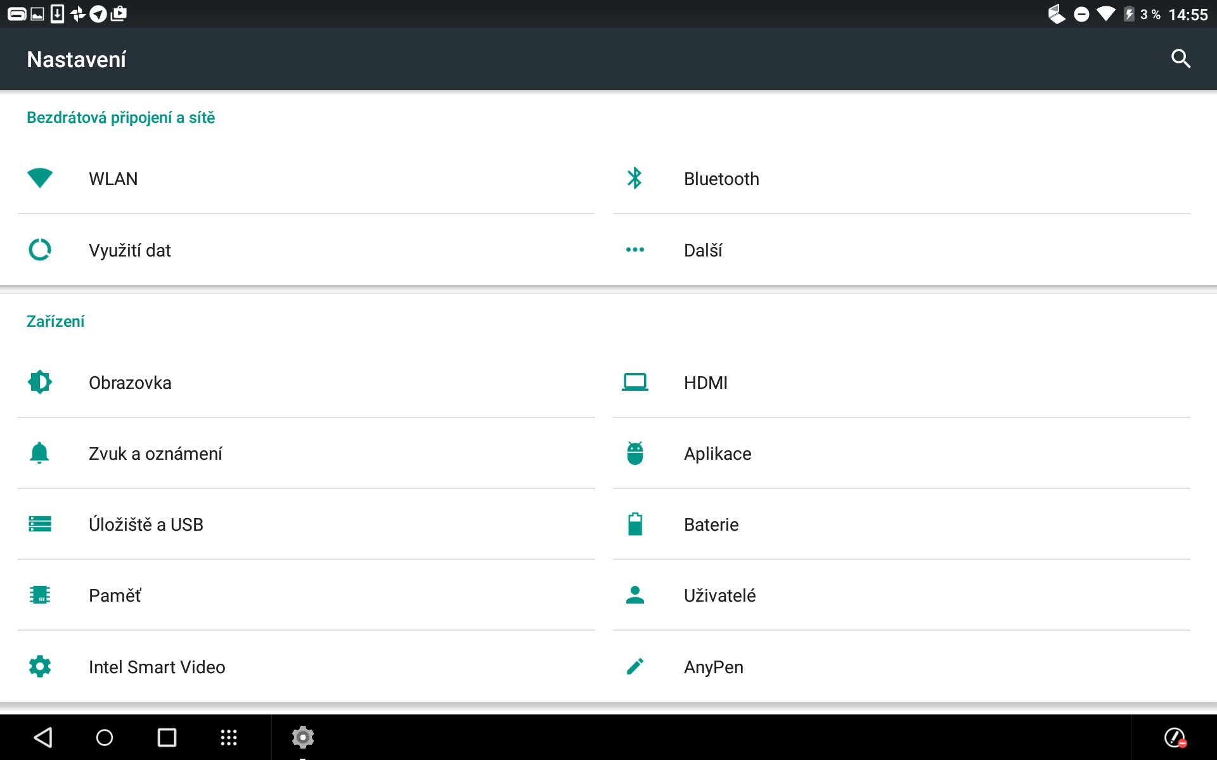Open Paměť memory settings
This screenshot has height=760, width=1217.
(115, 595)
